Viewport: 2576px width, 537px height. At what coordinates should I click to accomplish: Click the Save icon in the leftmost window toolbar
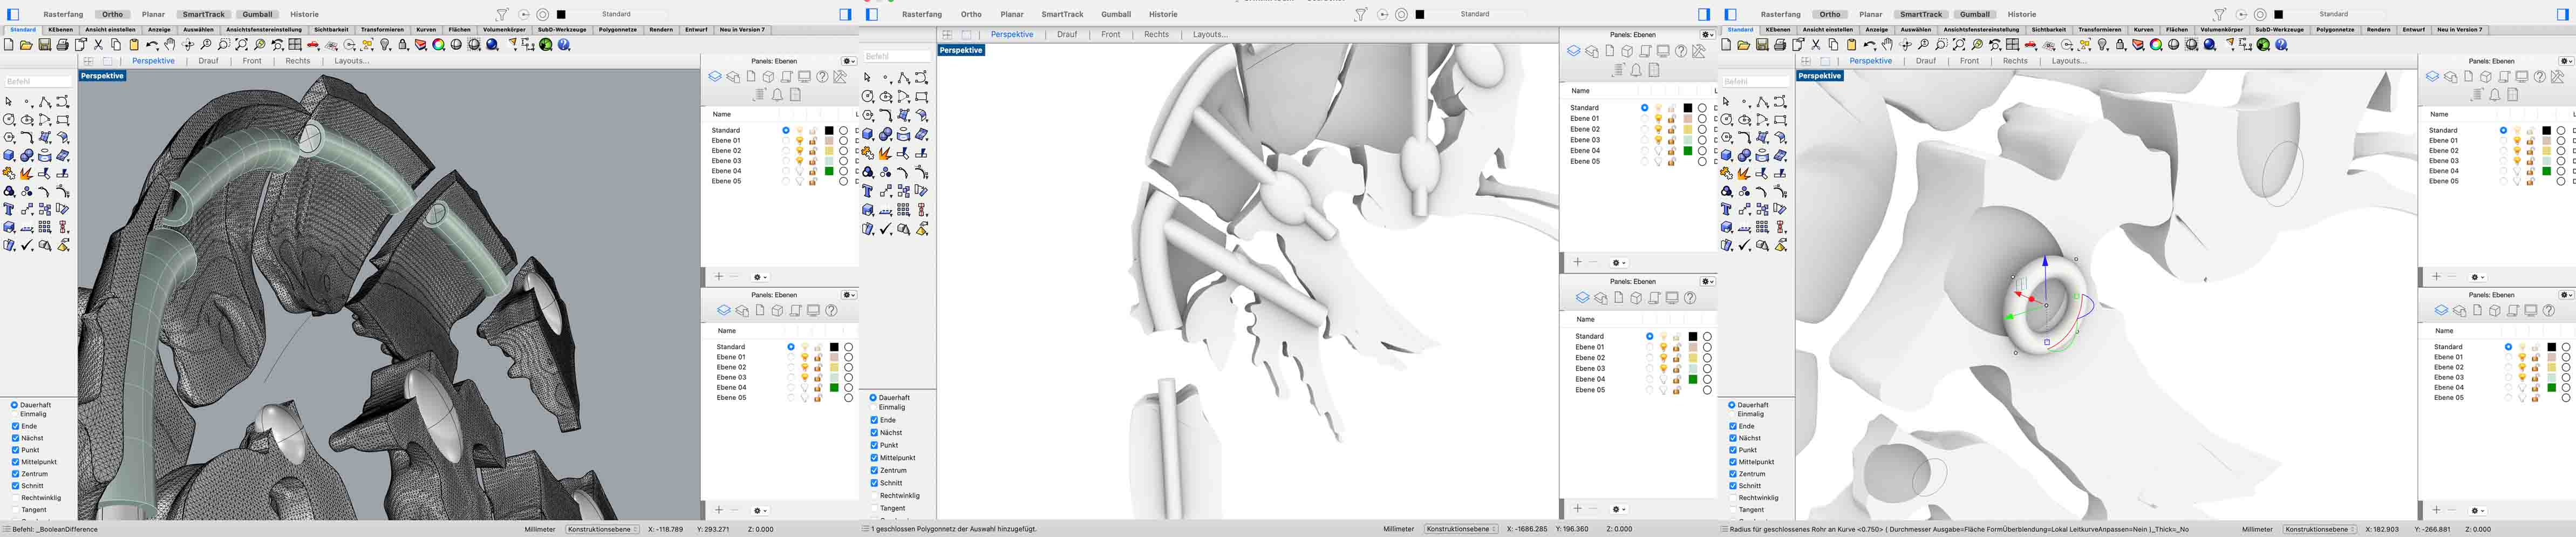(44, 45)
